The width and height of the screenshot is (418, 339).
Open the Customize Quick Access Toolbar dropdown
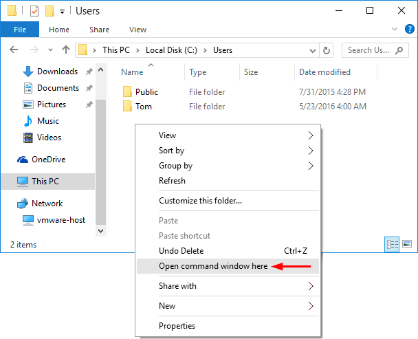tap(62, 12)
